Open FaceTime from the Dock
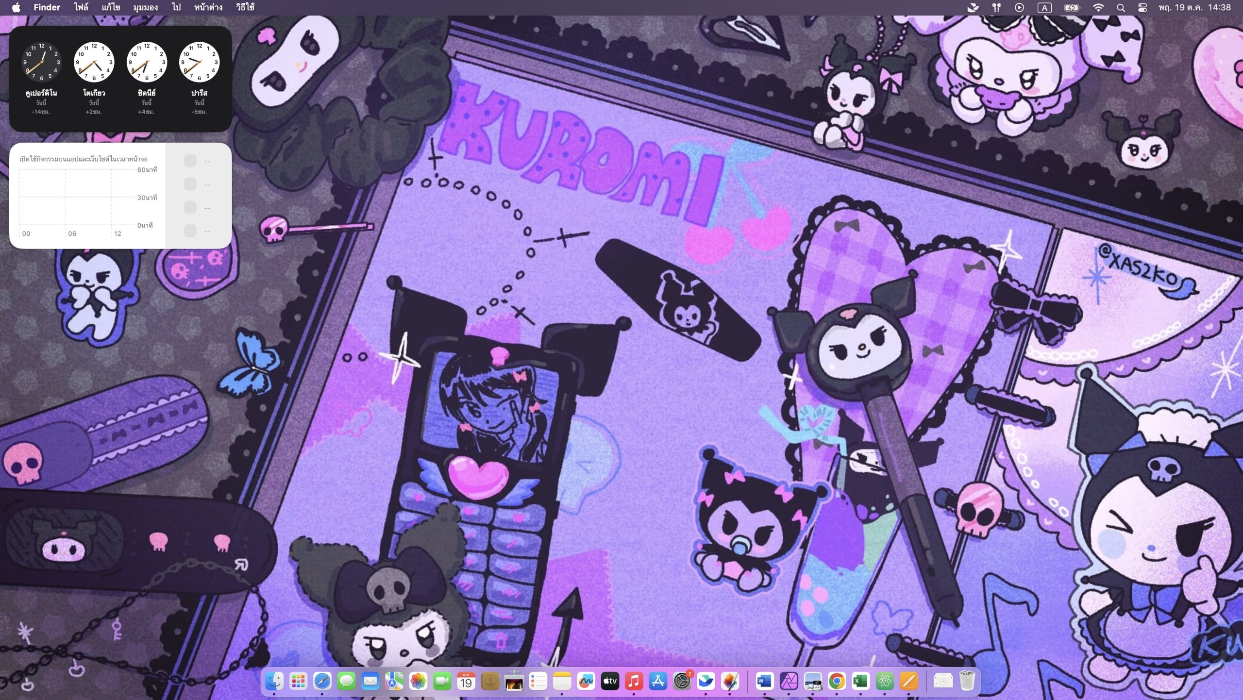 [x=442, y=682]
